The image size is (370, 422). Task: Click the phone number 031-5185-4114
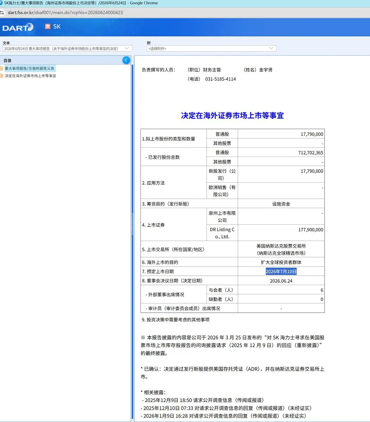(220, 79)
